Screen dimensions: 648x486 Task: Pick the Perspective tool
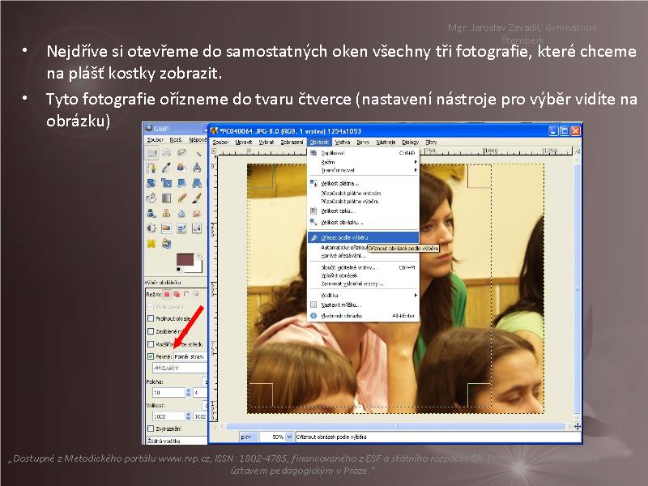[x=197, y=183]
